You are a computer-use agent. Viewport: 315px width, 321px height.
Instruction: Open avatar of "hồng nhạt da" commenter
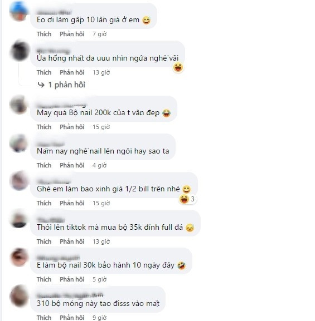tap(20, 51)
